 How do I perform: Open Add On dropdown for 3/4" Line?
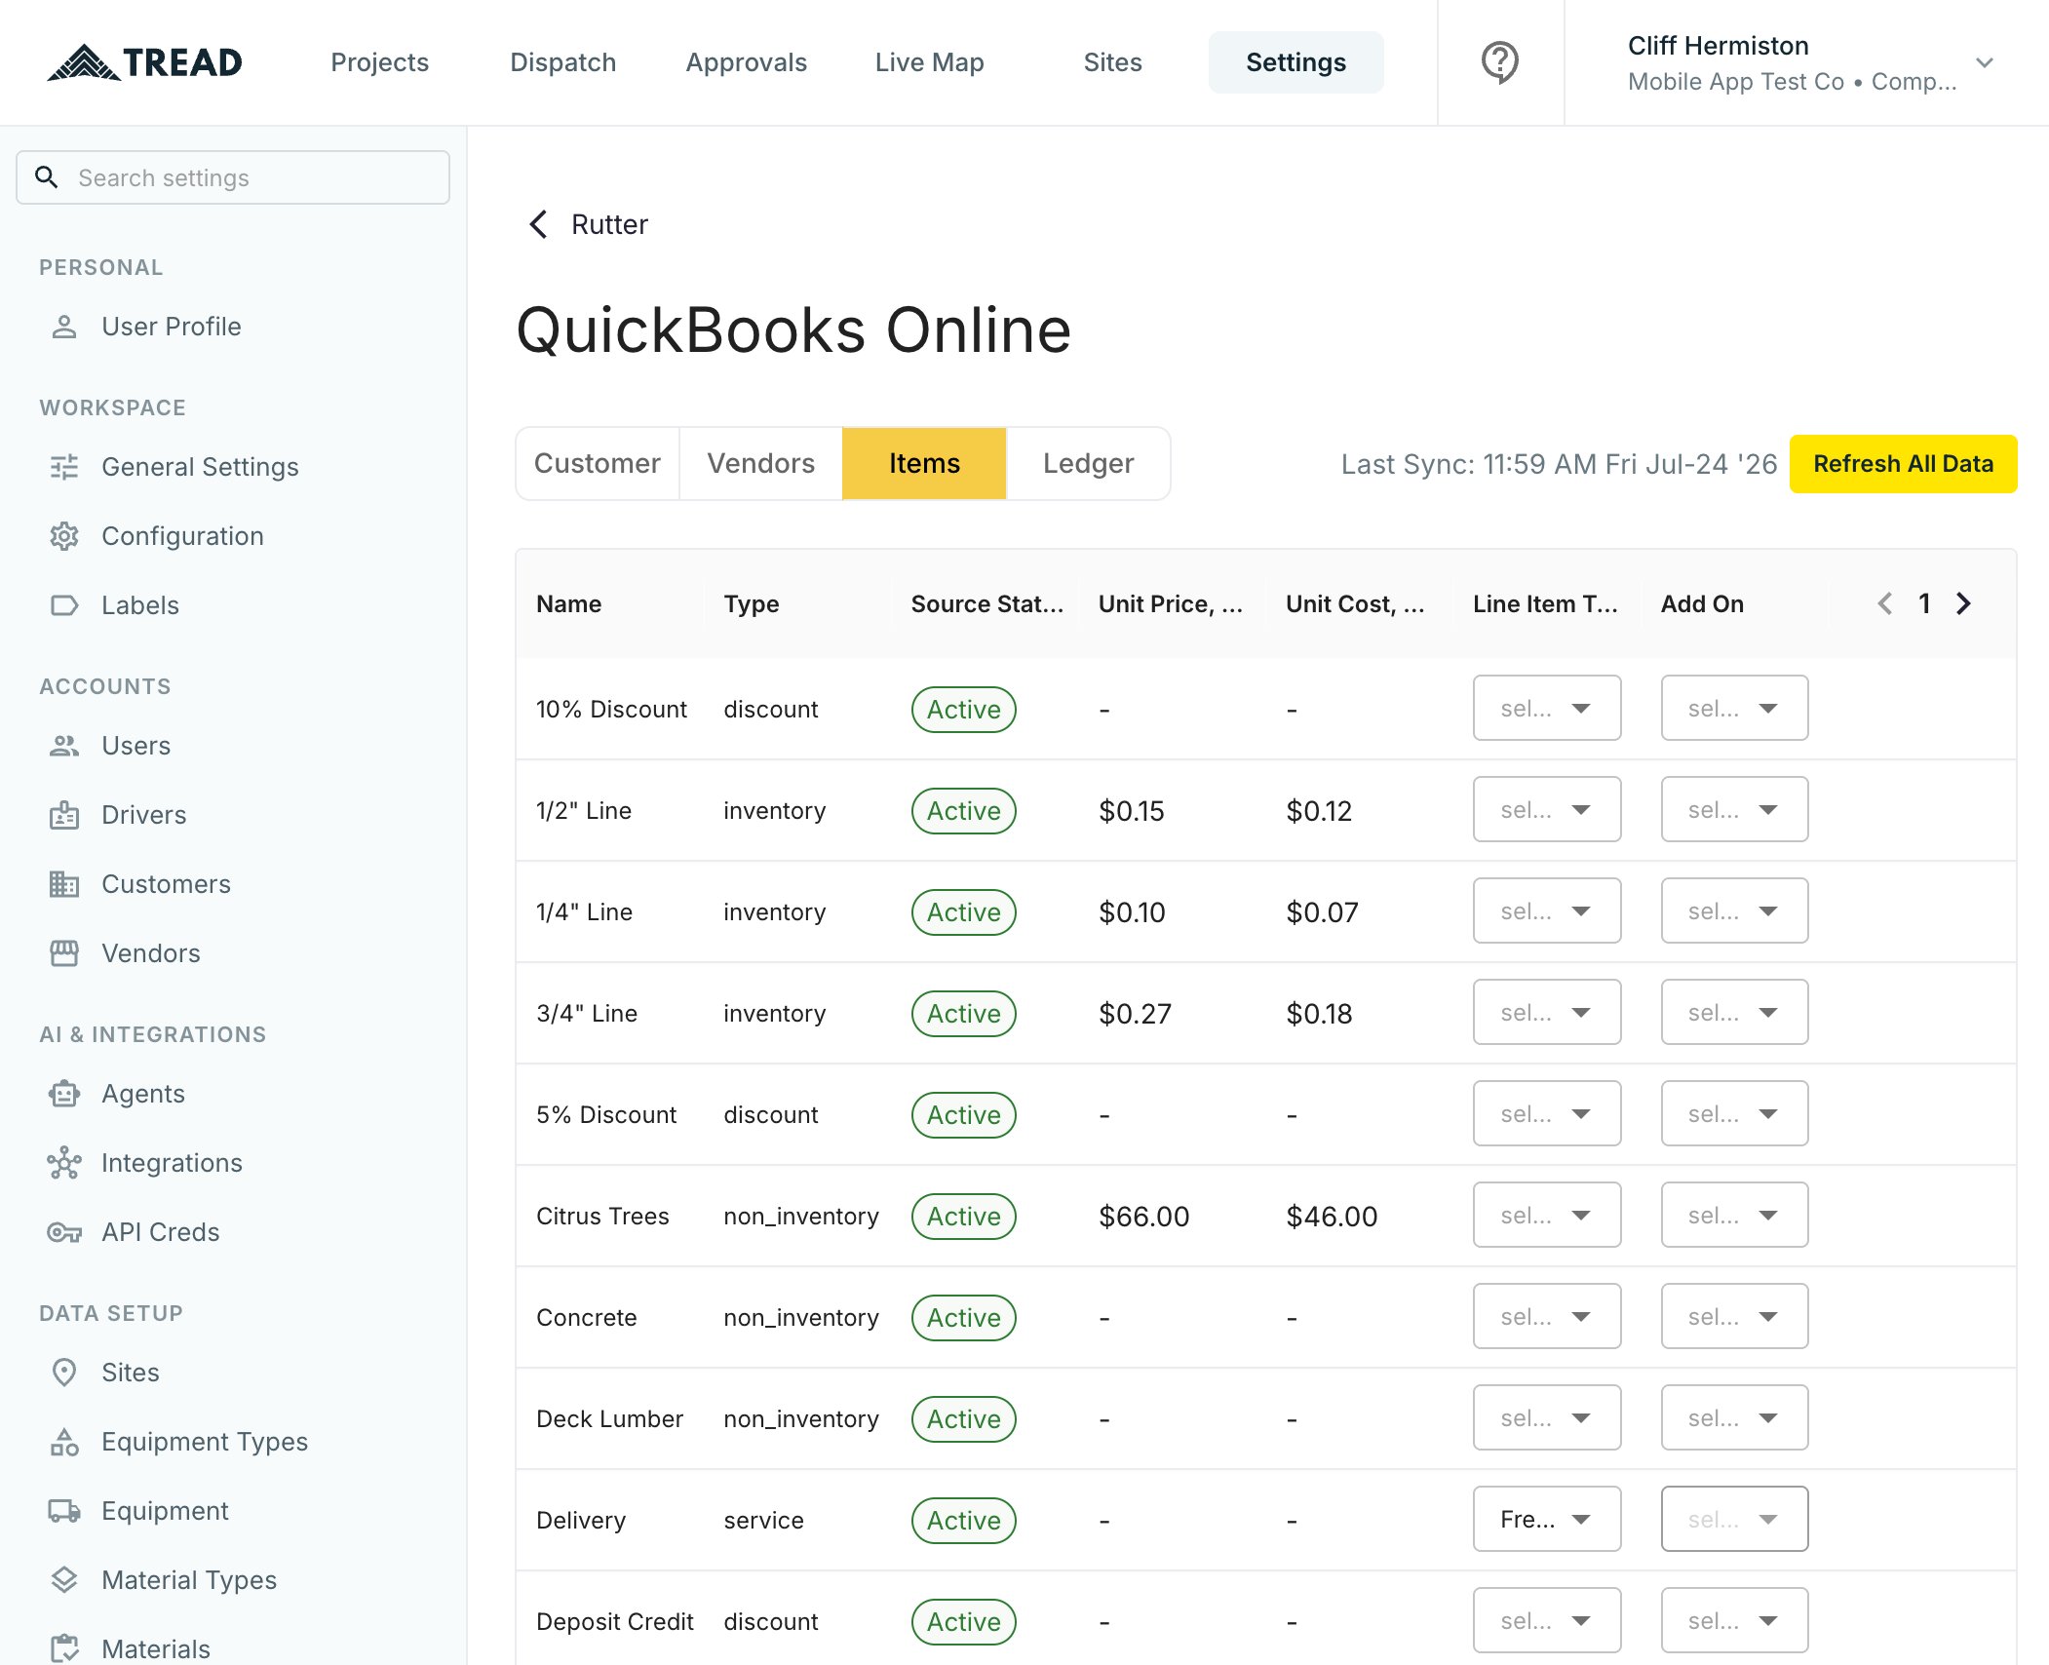click(x=1734, y=1012)
